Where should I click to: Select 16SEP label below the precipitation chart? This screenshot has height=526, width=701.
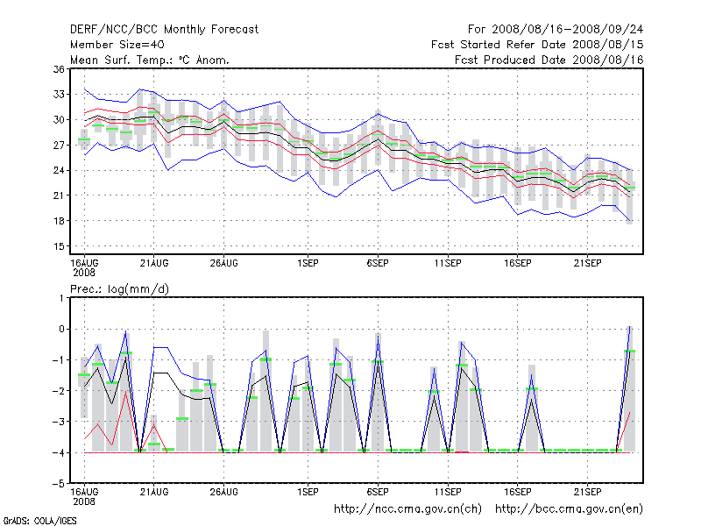pos(517,493)
